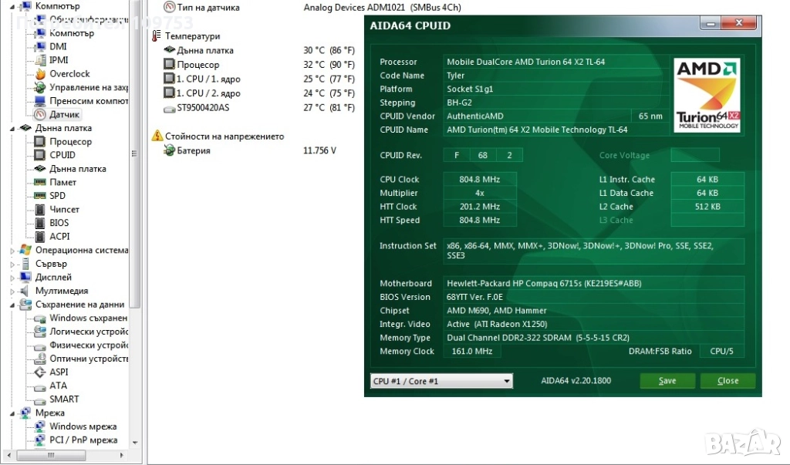Select the Датчик sensor tree item
Screen dimensions: 790x465
[x=64, y=114]
